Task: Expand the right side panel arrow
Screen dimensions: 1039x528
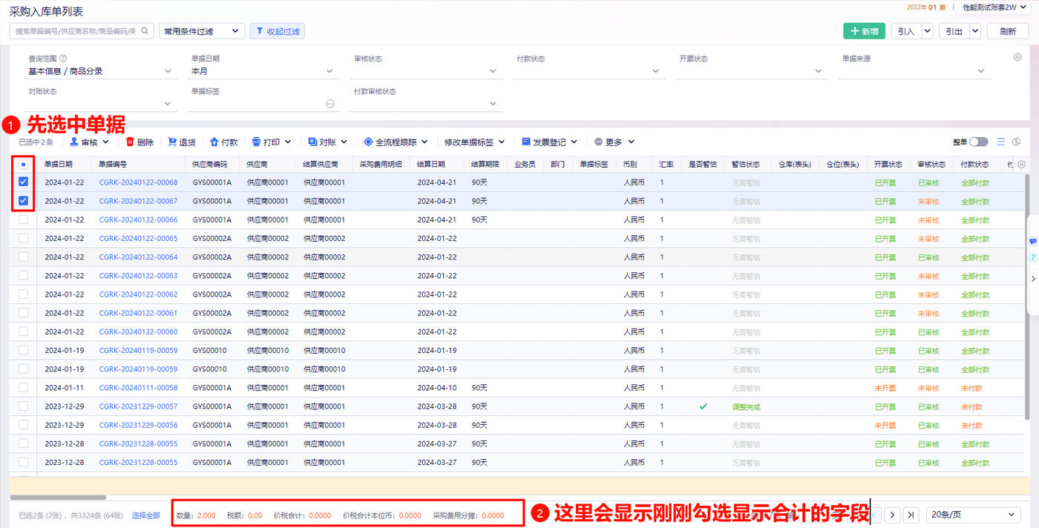Action: tap(1032, 279)
